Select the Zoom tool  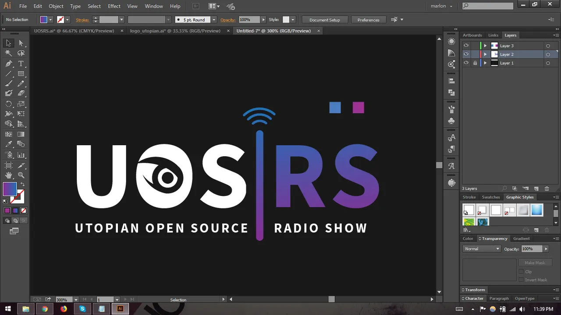(21, 175)
